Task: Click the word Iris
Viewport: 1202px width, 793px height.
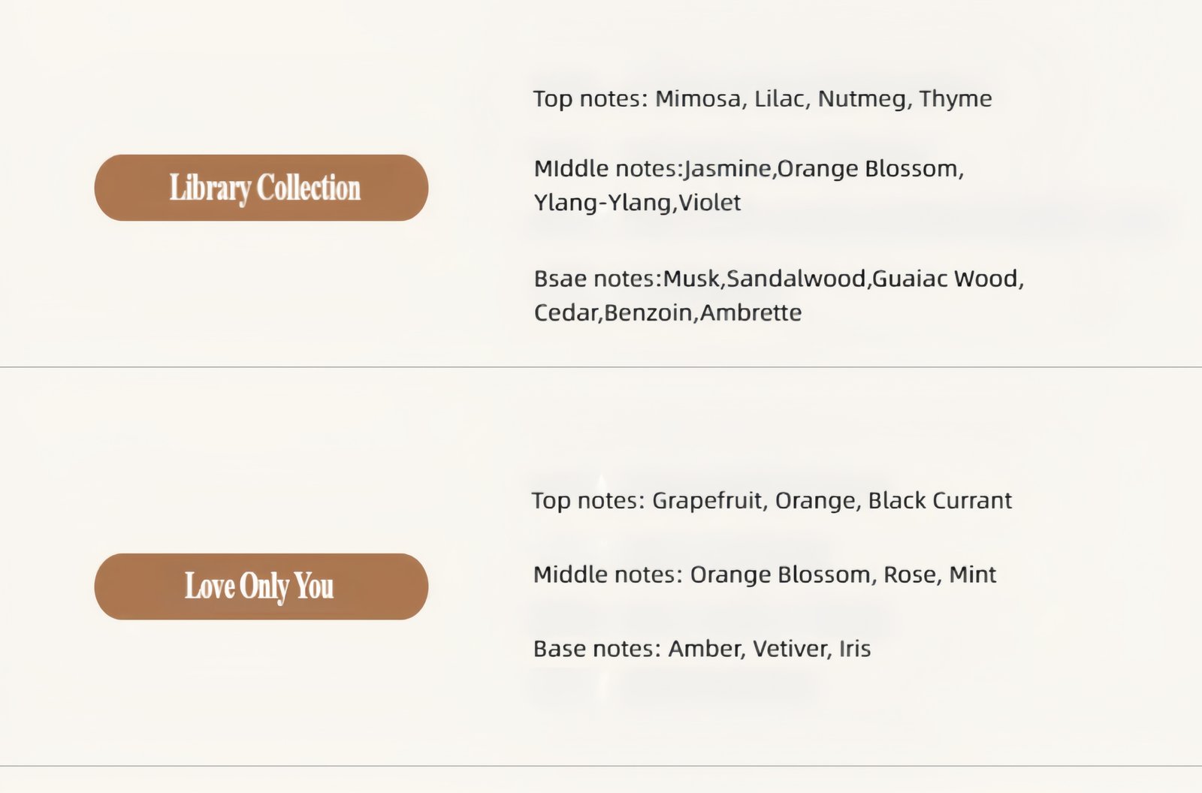Action: [x=855, y=649]
